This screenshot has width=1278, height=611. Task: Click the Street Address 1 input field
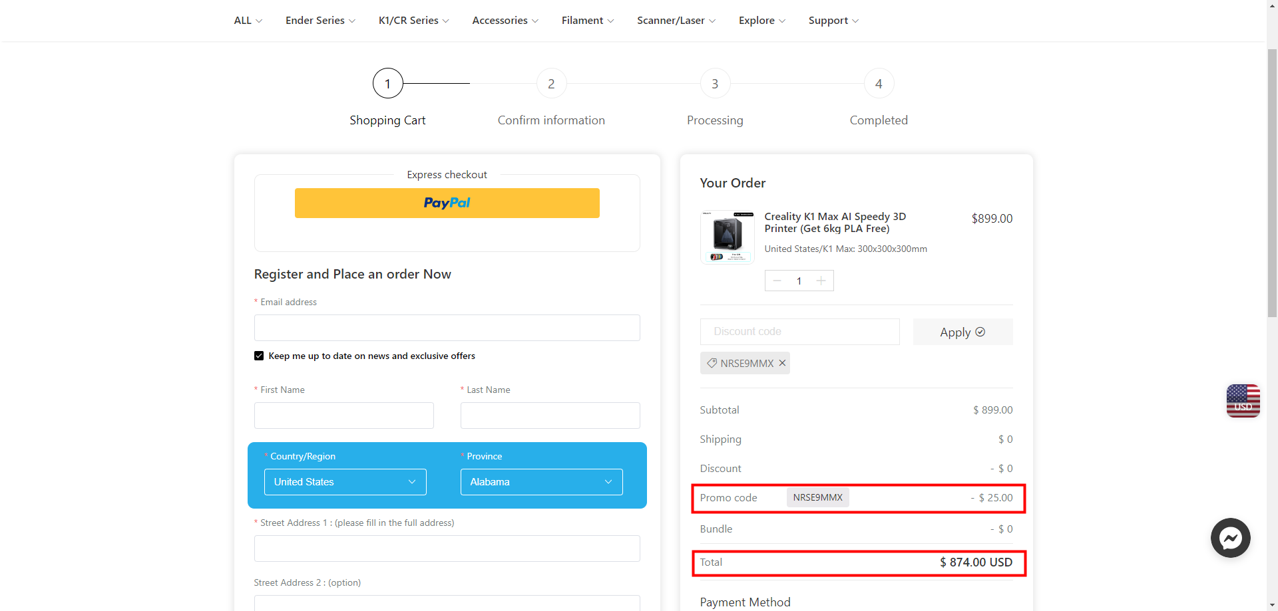pyautogui.click(x=447, y=549)
